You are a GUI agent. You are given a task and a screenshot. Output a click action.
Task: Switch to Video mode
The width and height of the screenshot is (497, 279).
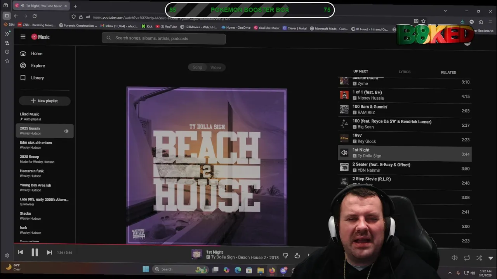(x=215, y=67)
